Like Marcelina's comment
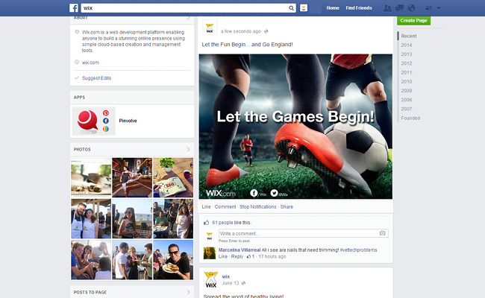 (223, 256)
